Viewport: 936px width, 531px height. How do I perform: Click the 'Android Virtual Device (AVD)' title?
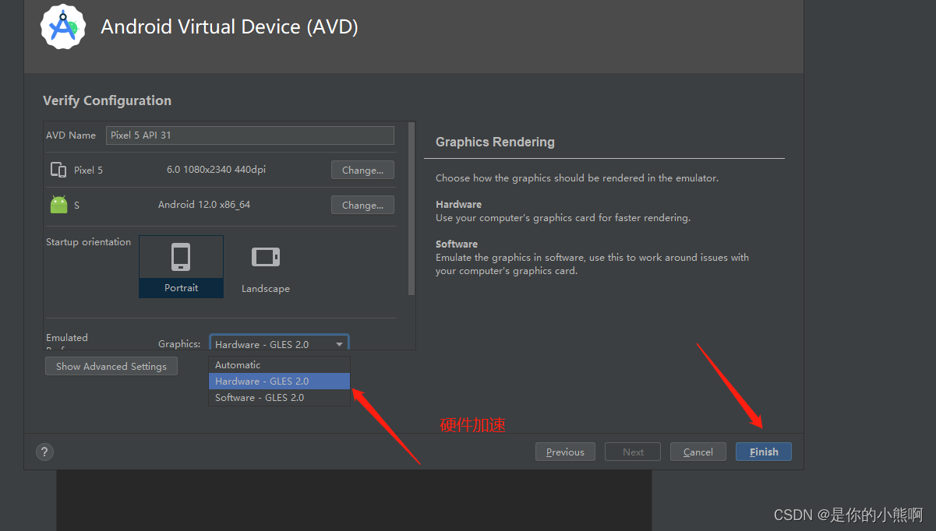coord(229,26)
